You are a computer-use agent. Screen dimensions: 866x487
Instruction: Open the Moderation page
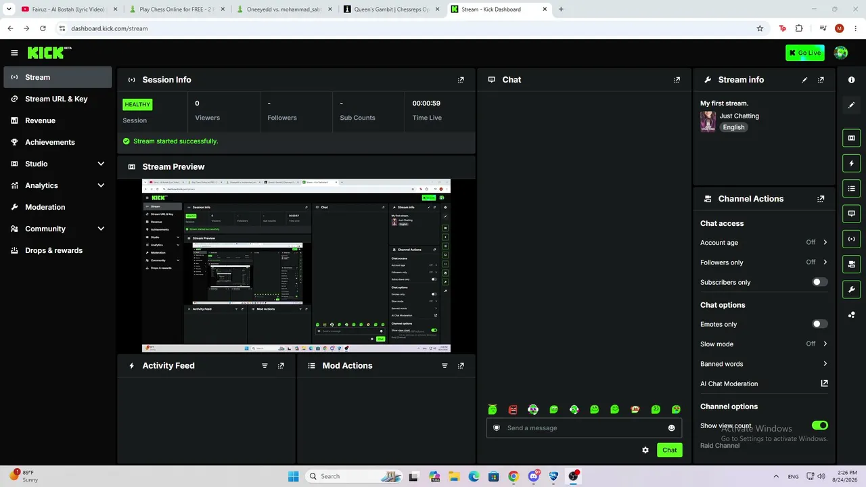coord(58,207)
